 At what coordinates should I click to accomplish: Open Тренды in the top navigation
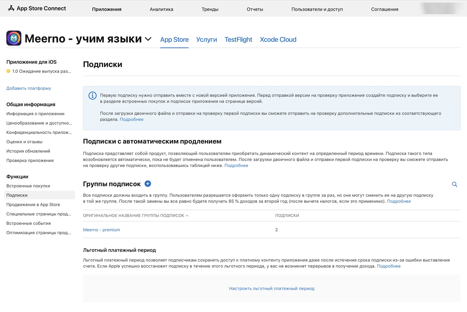(210, 9)
